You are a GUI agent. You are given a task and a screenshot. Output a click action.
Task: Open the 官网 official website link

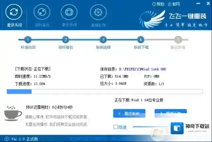(174, 4)
